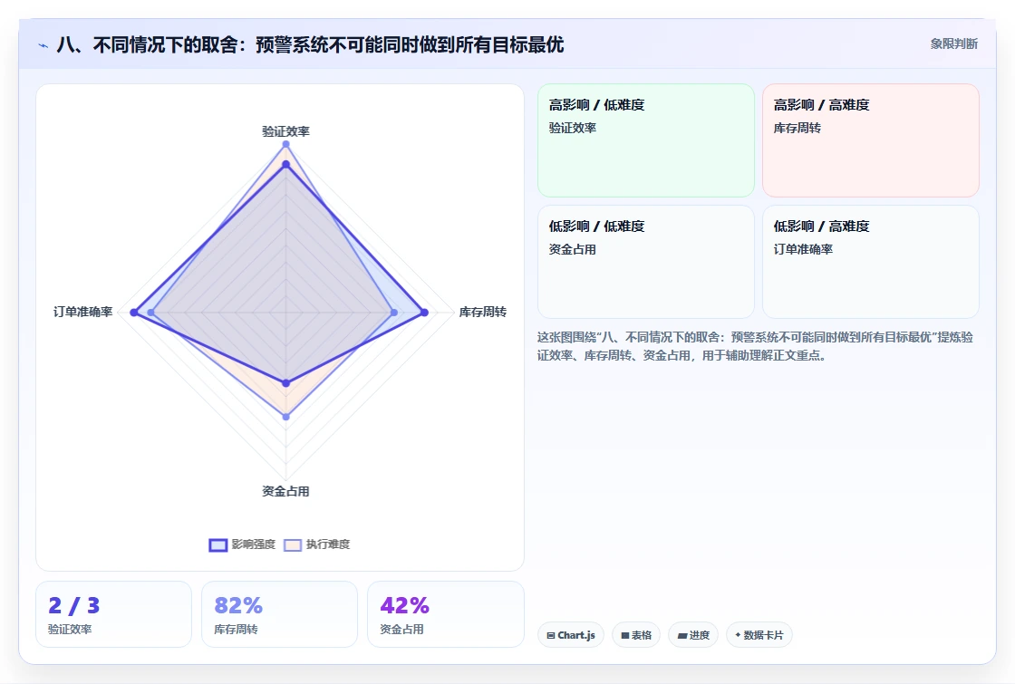Click 库存周转 inside the pink quadrant card

pos(797,128)
